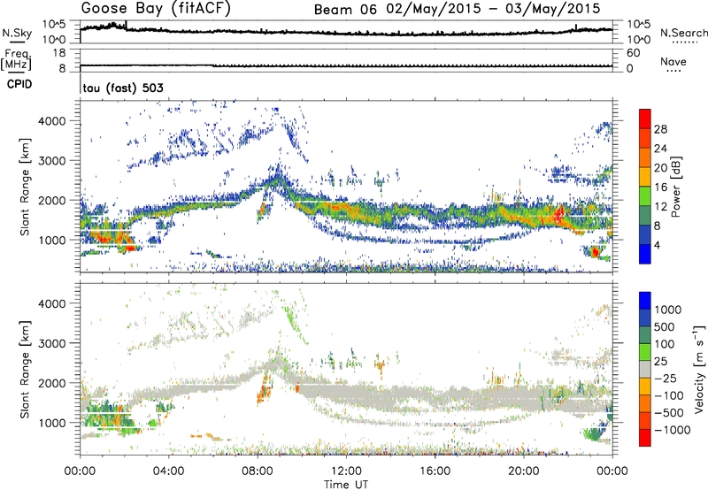The height and width of the screenshot is (490, 708).
Task: Click the '500' velocity scale value
Action: pyautogui.click(x=666, y=326)
